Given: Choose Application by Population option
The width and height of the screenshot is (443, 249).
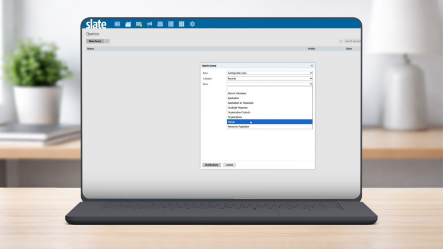Looking at the screenshot, I should [270, 103].
